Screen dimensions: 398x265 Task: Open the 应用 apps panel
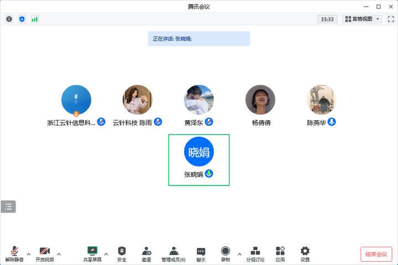(280, 254)
